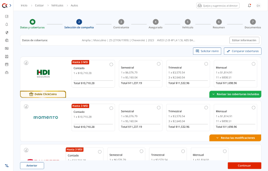The width and height of the screenshot is (268, 171).
Task: Open the sidebar globe icon
Action: point(7,40)
